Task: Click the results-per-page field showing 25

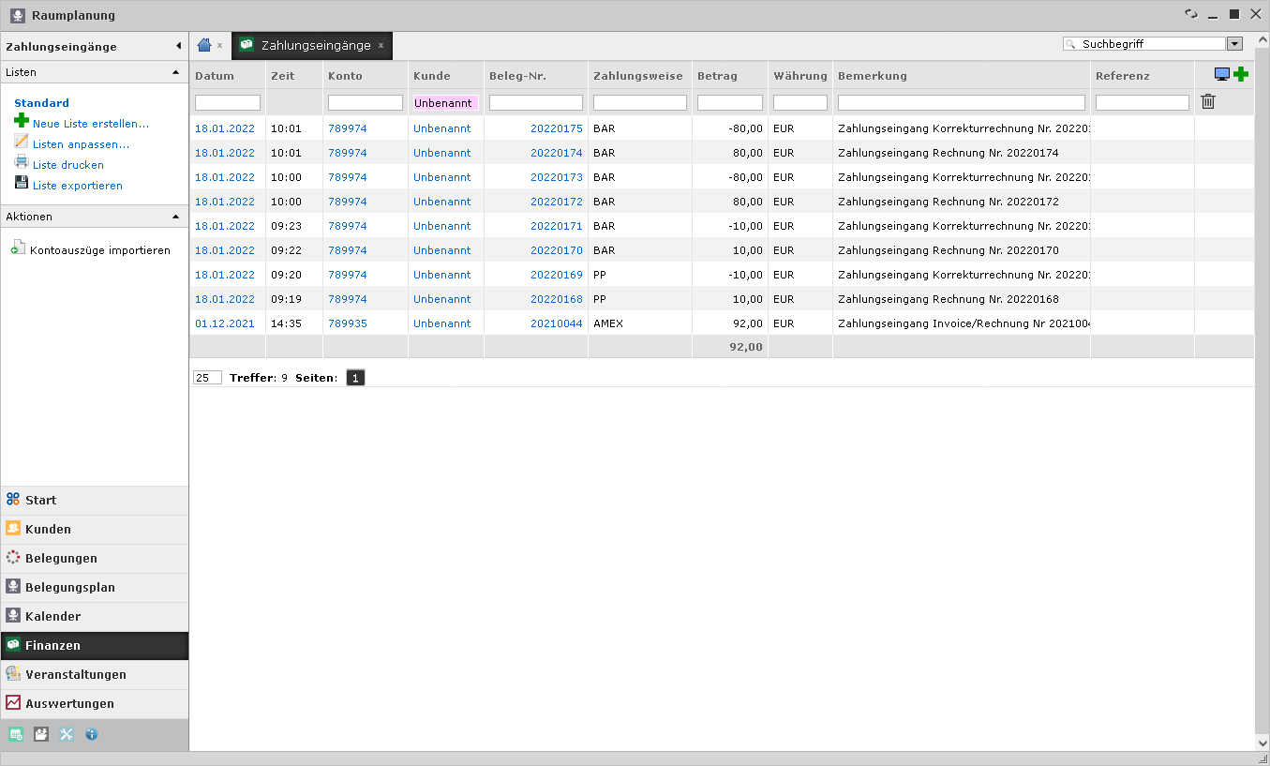Action: 207,378
